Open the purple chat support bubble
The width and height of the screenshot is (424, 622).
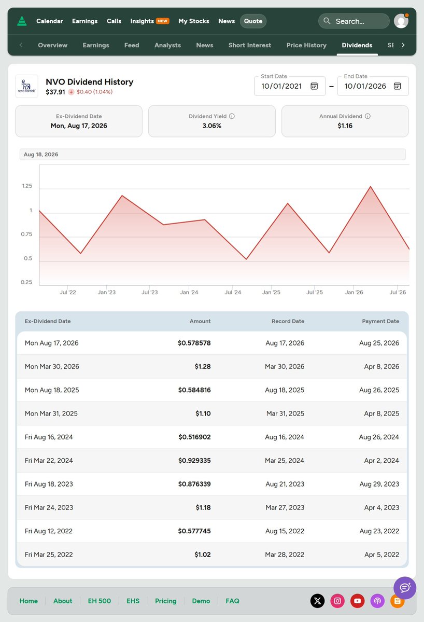405,588
